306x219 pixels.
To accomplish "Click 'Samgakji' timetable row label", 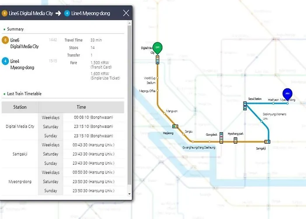I will pos(20,154).
